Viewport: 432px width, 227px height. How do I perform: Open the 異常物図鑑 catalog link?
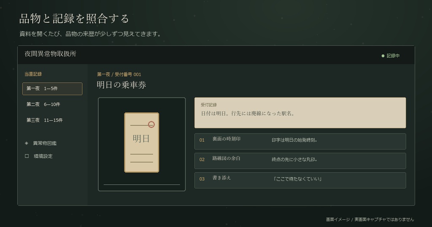point(45,143)
